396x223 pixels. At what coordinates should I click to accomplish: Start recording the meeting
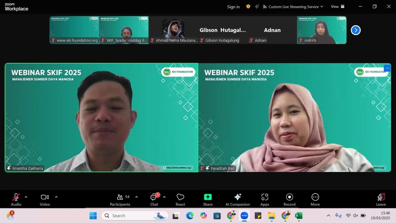pos(289,199)
